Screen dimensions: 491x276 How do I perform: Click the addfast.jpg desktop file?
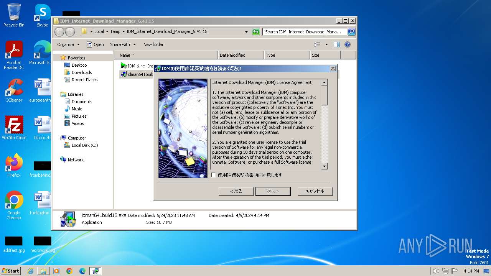pos(14,244)
